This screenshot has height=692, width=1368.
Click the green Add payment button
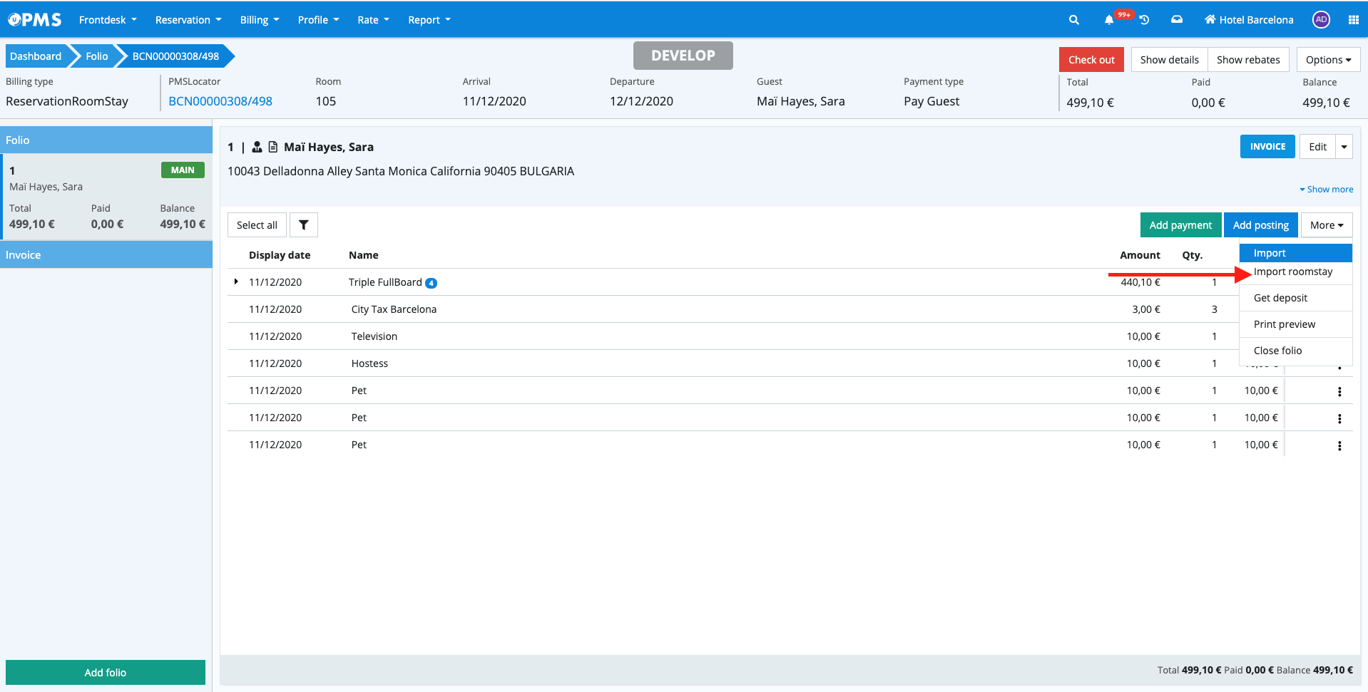pos(1180,225)
